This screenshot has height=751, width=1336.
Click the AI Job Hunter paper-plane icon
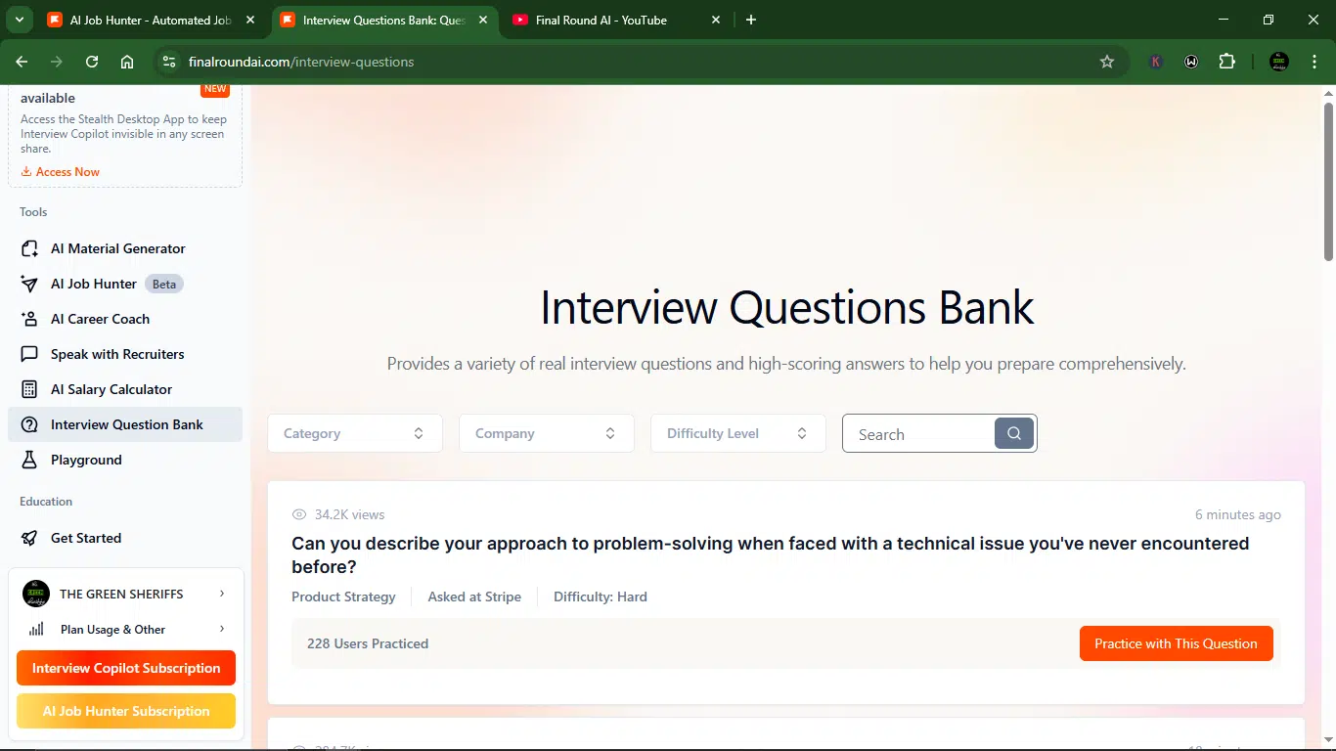pos(30,284)
